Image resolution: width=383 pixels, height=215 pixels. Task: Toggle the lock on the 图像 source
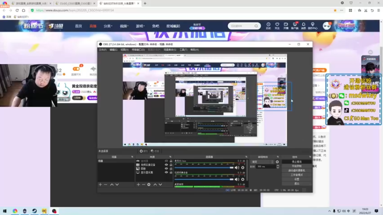[171, 169]
